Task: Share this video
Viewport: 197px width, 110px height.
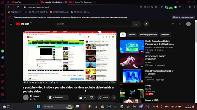Action: click(103, 97)
